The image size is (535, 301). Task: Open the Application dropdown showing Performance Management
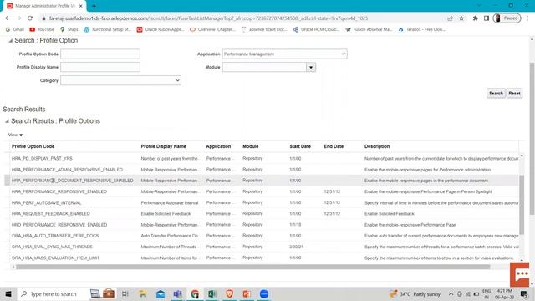coord(284,54)
